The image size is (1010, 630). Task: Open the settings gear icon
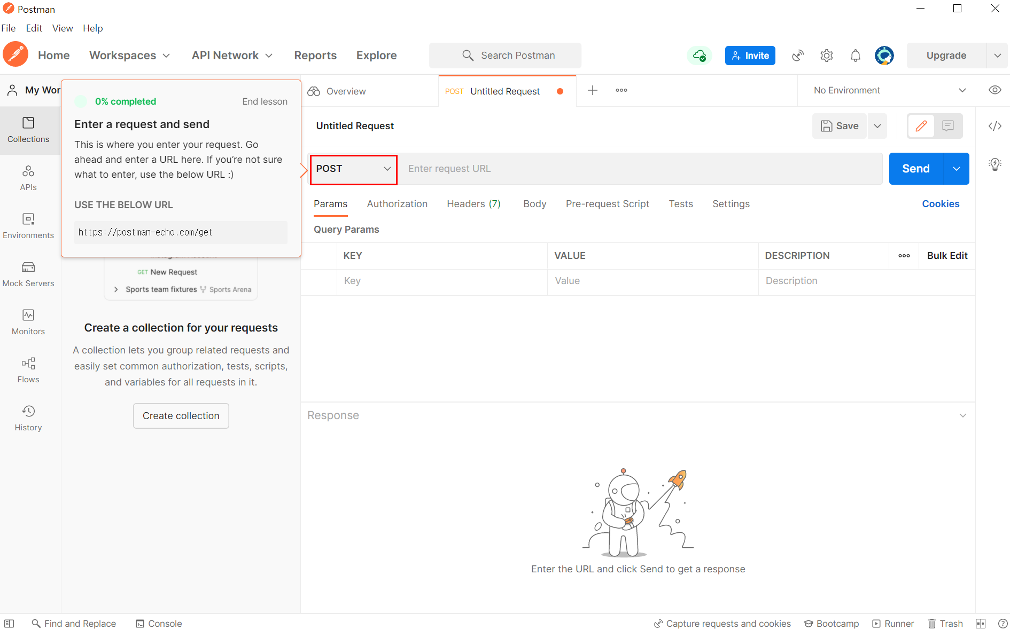point(827,56)
